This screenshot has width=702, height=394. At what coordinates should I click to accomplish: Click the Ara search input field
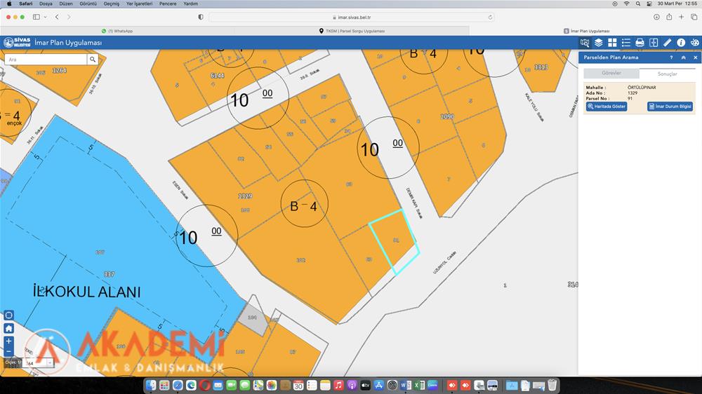coord(46,60)
